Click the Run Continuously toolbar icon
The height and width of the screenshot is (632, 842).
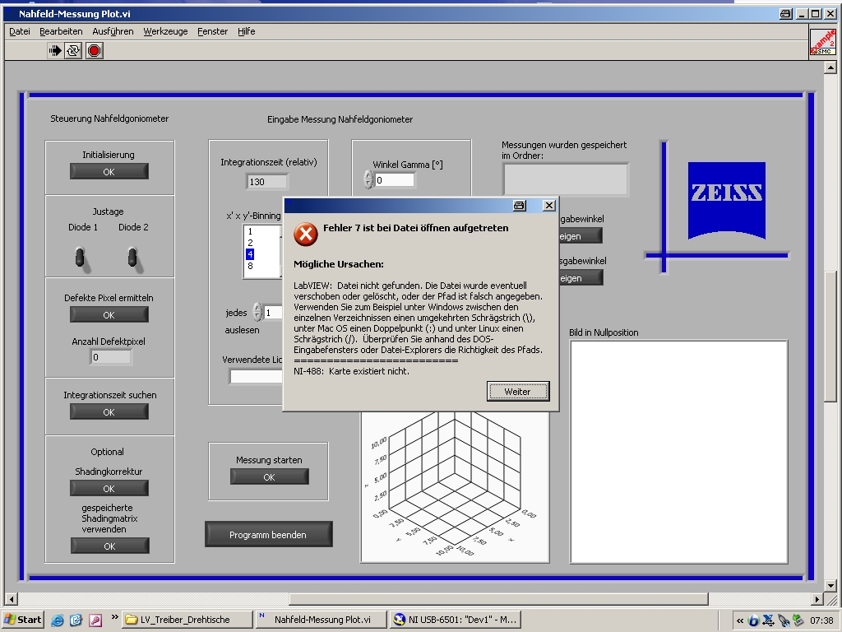tap(73, 50)
